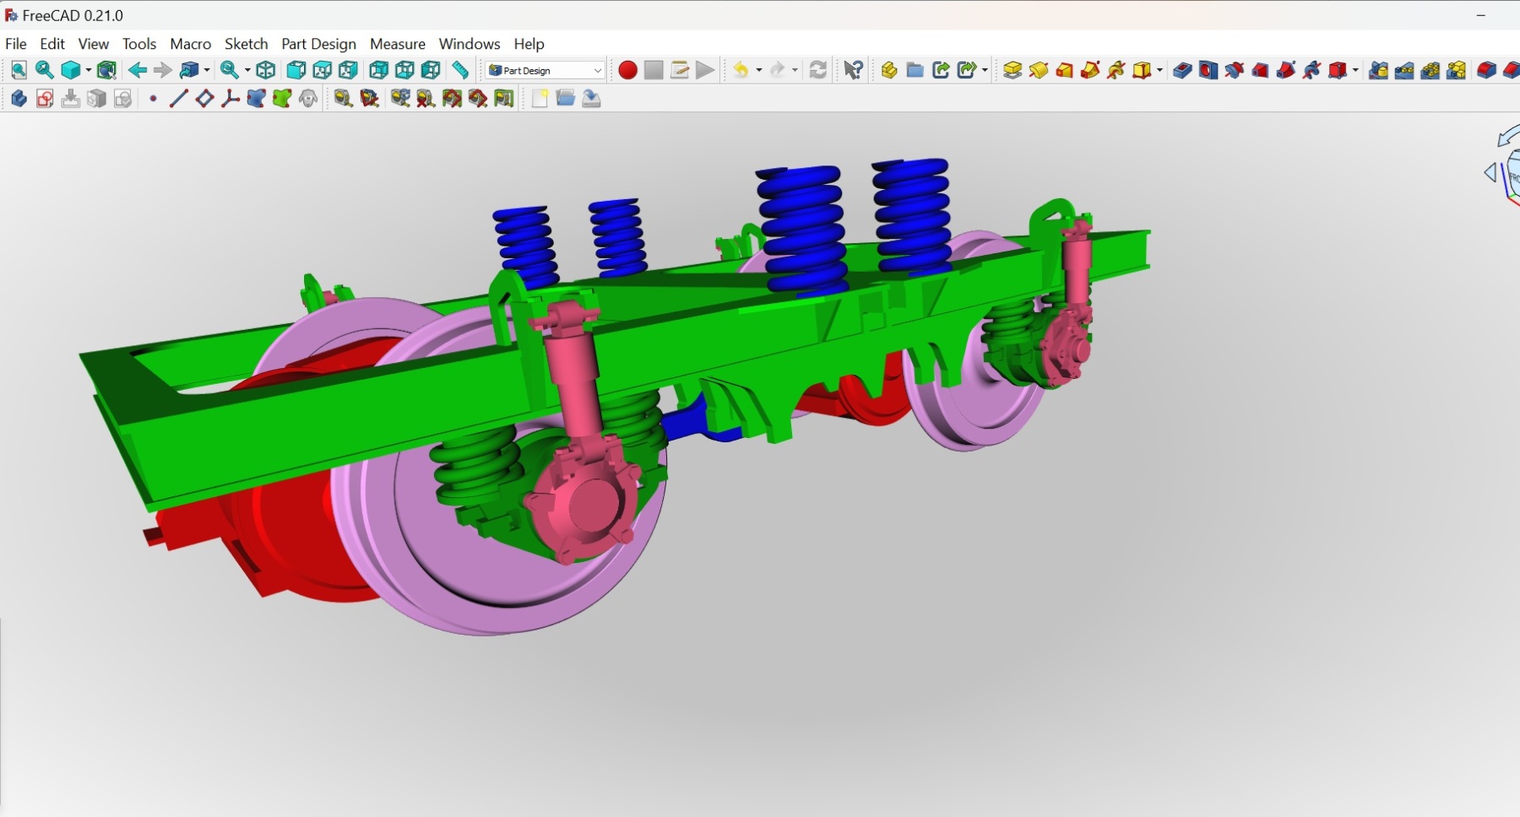Open the Edit menu
Viewport: 1520px width, 817px height.
[52, 44]
